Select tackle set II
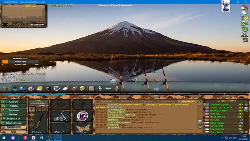Screen dimensions: 250x141 pos(38,109)
